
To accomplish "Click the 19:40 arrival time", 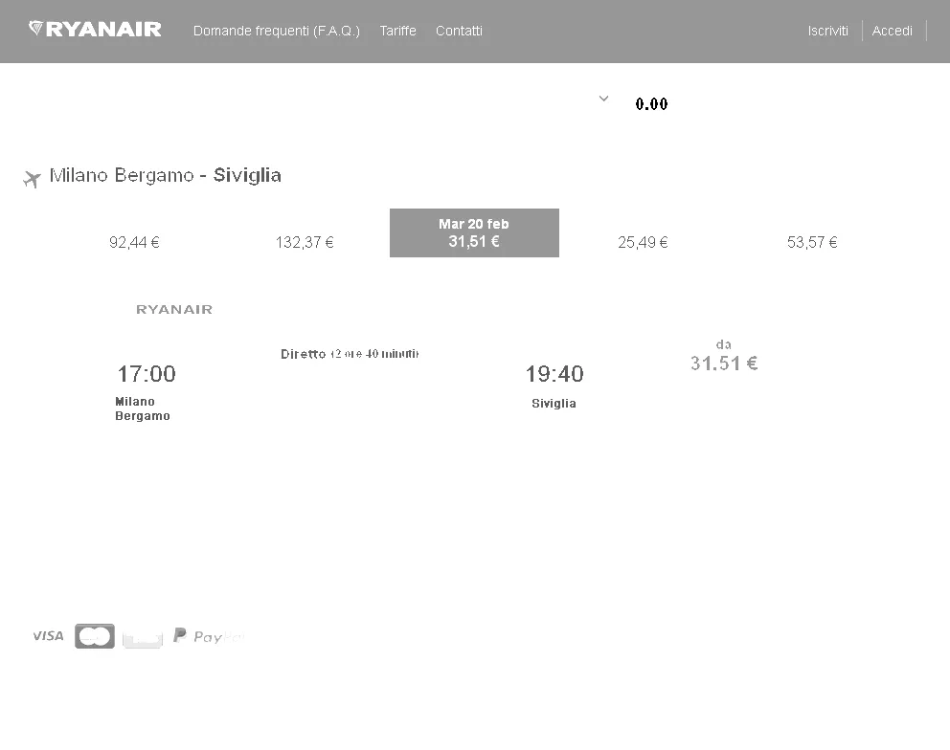I will coord(554,374).
